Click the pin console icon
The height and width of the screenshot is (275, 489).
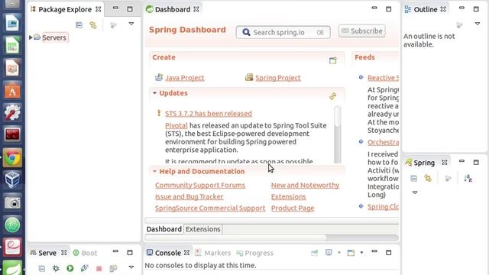click(x=314, y=253)
